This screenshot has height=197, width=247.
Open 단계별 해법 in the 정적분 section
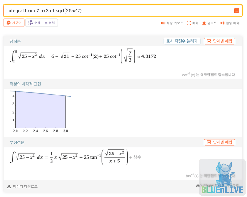click(x=220, y=41)
